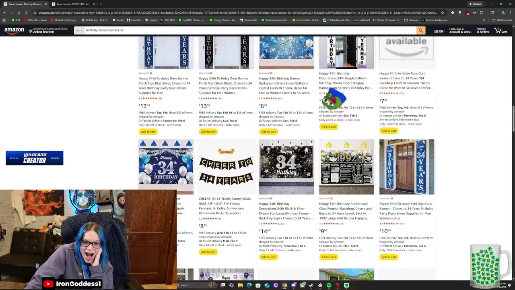Open the All Bookmarks folder
515x290 pixels.
(502, 20)
